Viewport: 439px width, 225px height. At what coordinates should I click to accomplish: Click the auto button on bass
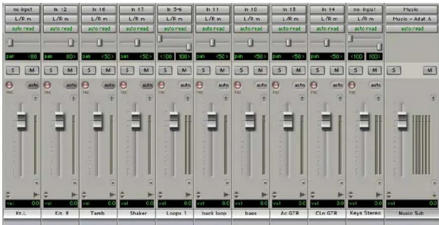[262, 85]
